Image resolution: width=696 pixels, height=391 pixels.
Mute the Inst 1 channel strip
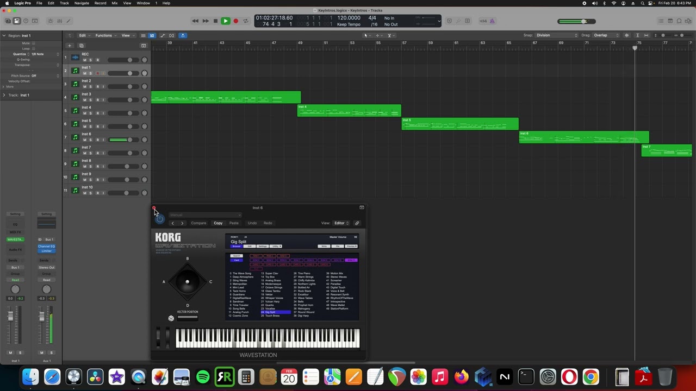(x=10, y=353)
